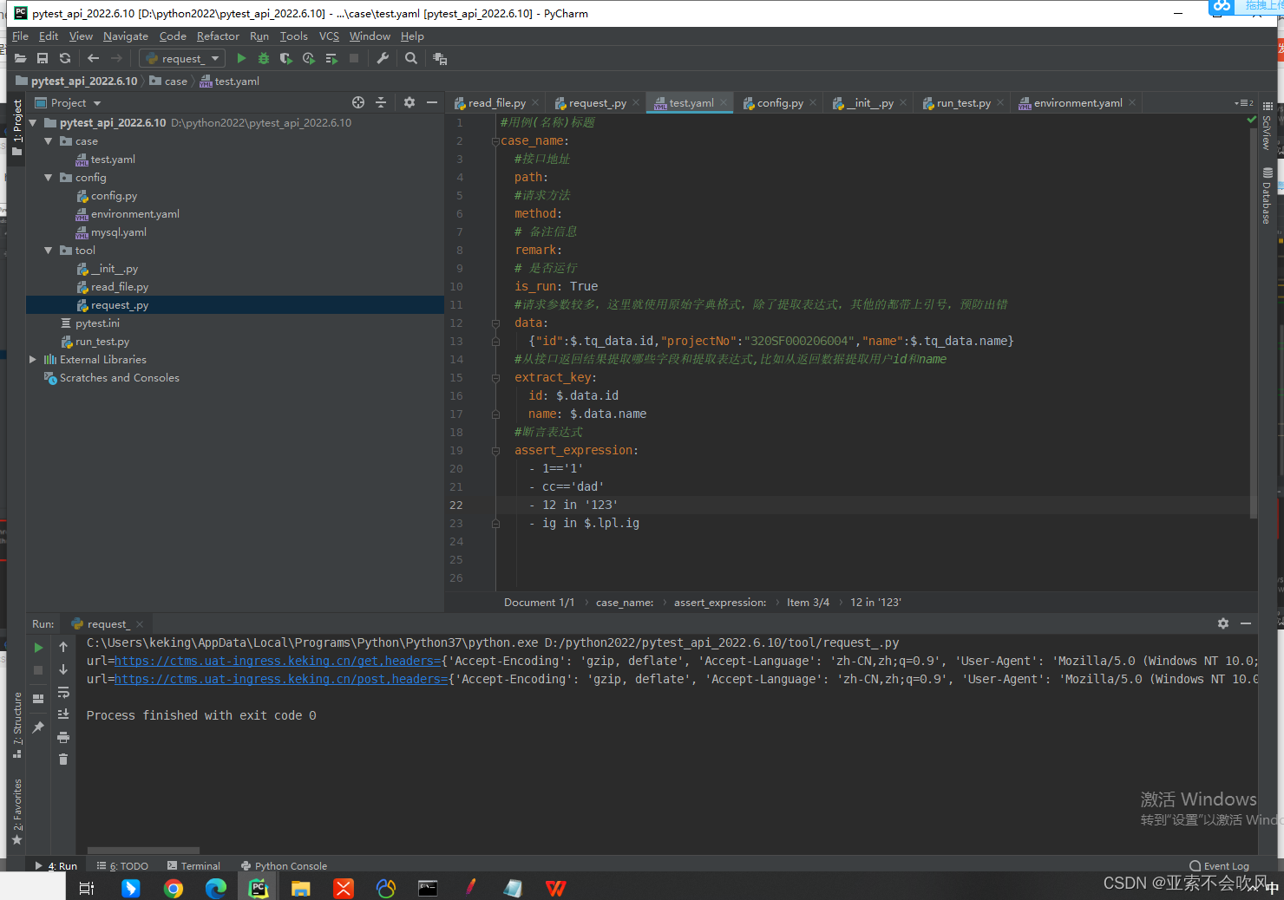Image resolution: width=1284 pixels, height=900 pixels.
Task: Open Python Console tool window
Action: 284,865
